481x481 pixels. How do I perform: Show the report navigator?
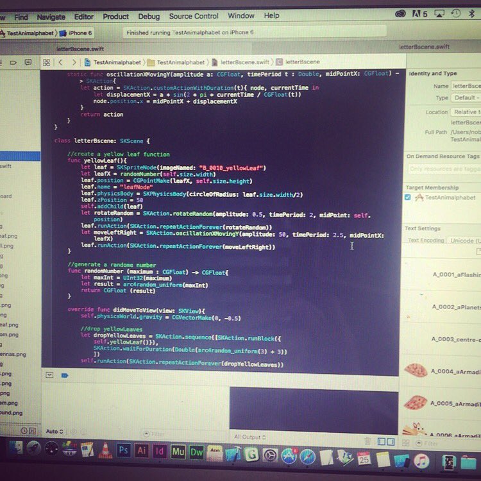click(x=28, y=62)
